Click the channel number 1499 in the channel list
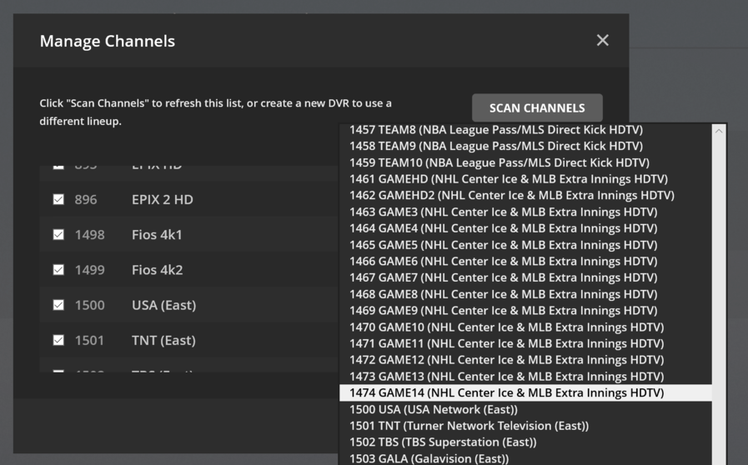The image size is (748, 465). [90, 270]
